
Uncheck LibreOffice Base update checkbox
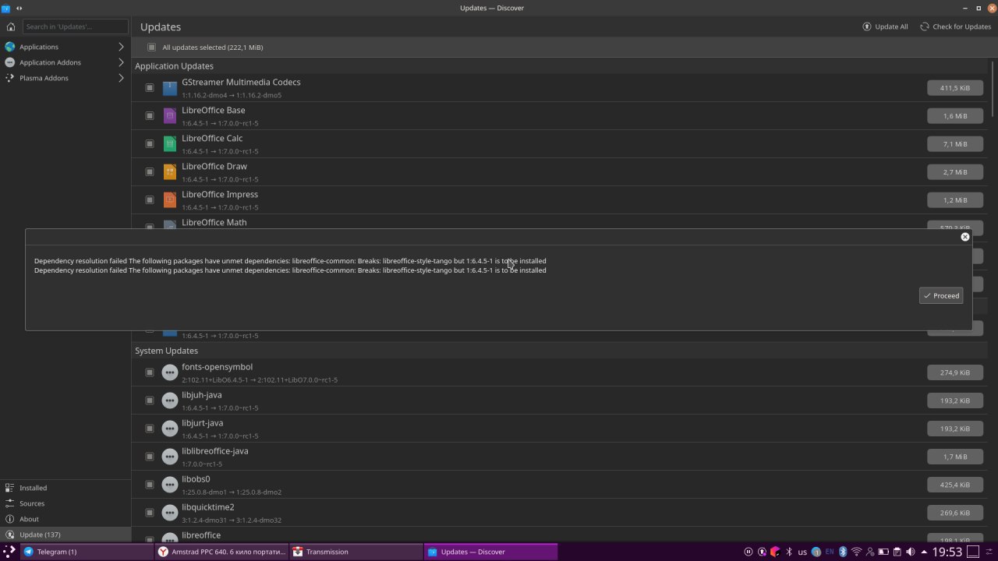(150, 116)
